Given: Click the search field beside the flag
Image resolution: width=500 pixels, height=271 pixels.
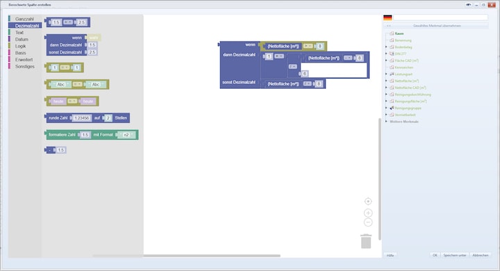Looking at the screenshot, I should pyautogui.click(x=440, y=17).
